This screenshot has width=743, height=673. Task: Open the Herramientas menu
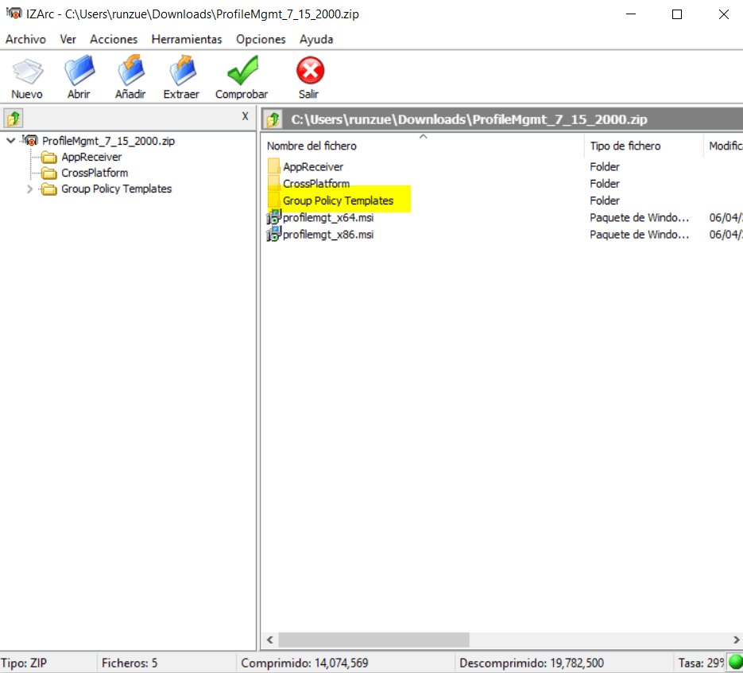186,39
